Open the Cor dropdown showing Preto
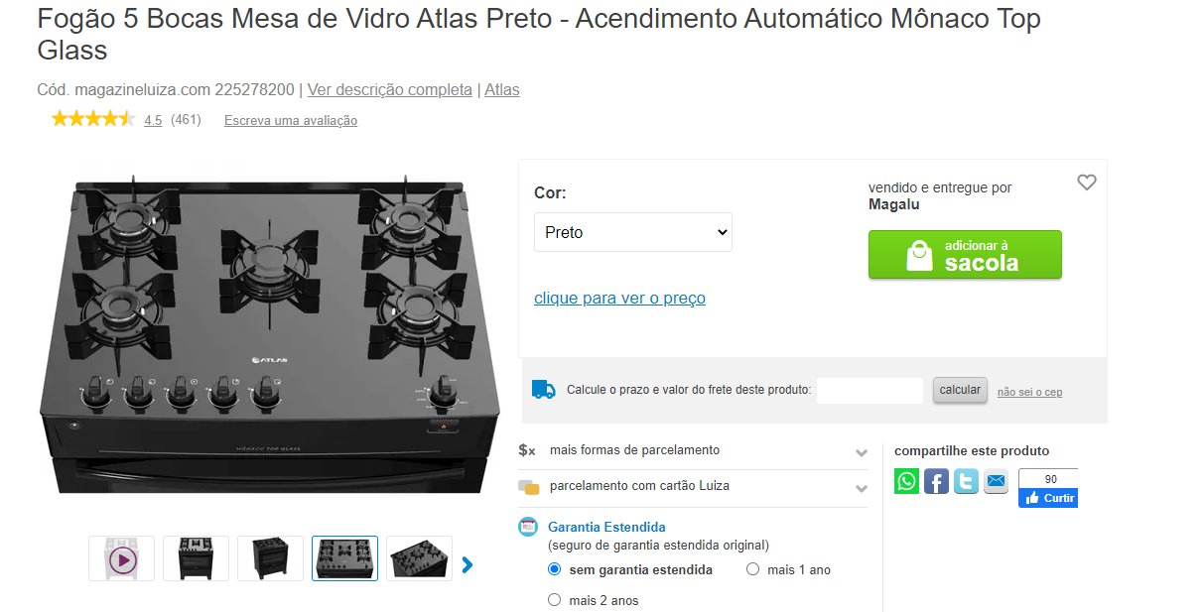1204x612 pixels. click(x=633, y=232)
